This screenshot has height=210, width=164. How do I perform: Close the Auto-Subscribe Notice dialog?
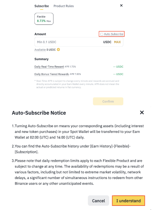coord(142,112)
